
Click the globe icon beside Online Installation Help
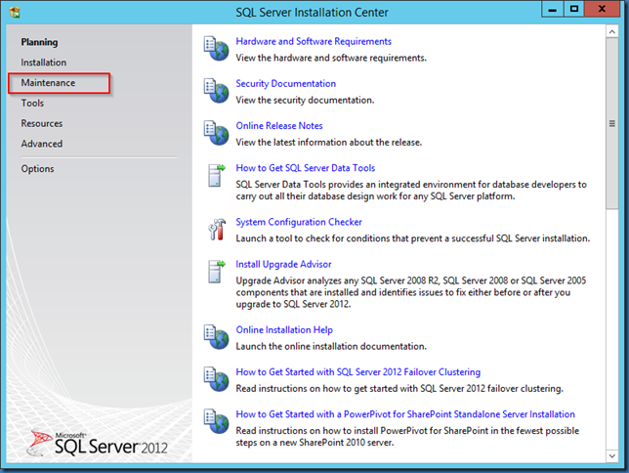tap(216, 337)
